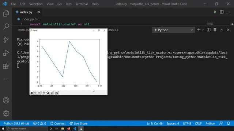This screenshot has width=234, height=131.
Task: Select Python language mode in status bar
Action: pos(210,124)
